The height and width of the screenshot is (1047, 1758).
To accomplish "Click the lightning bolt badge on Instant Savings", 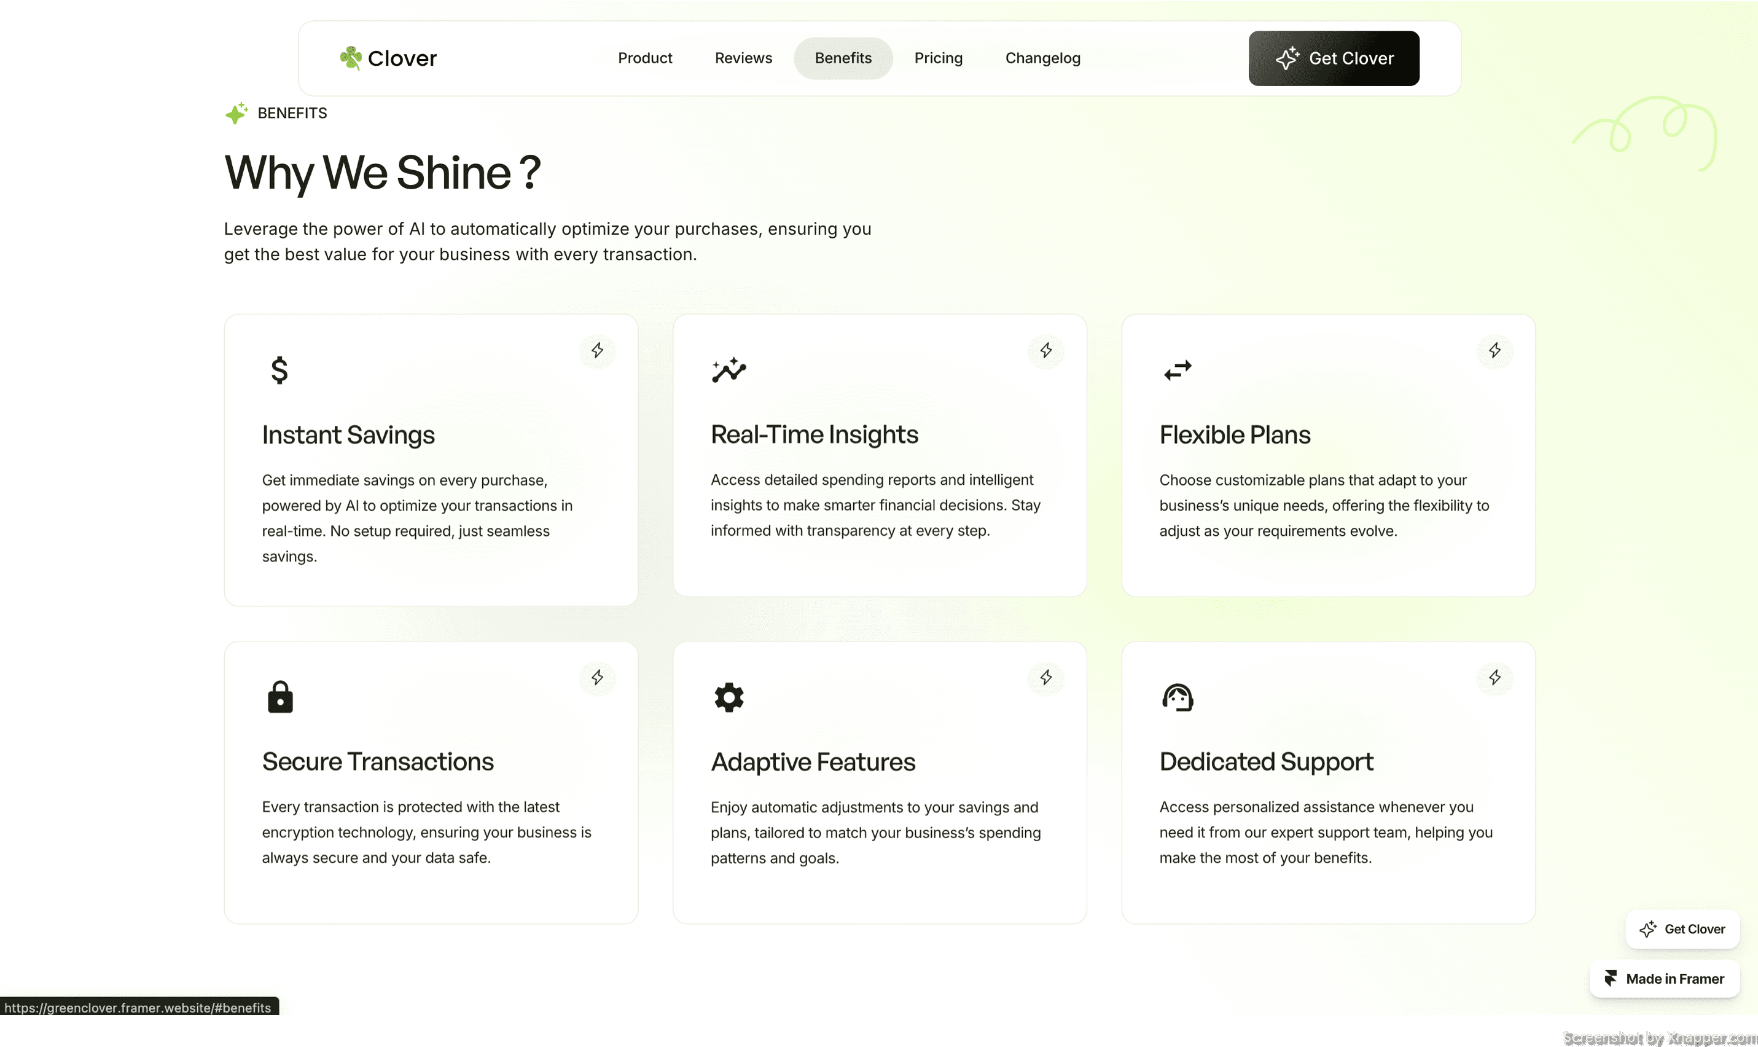I will (597, 351).
